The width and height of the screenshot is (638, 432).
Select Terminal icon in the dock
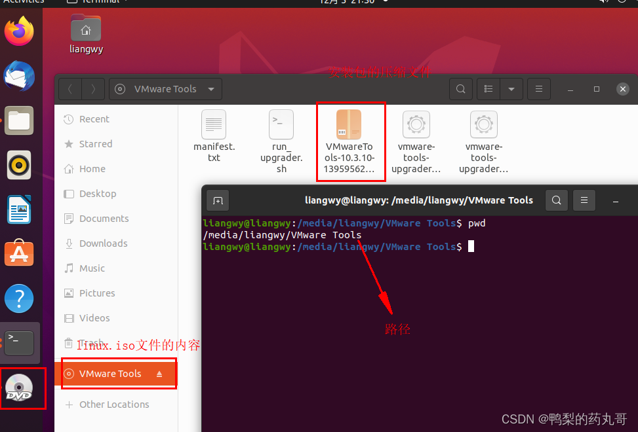coord(19,343)
